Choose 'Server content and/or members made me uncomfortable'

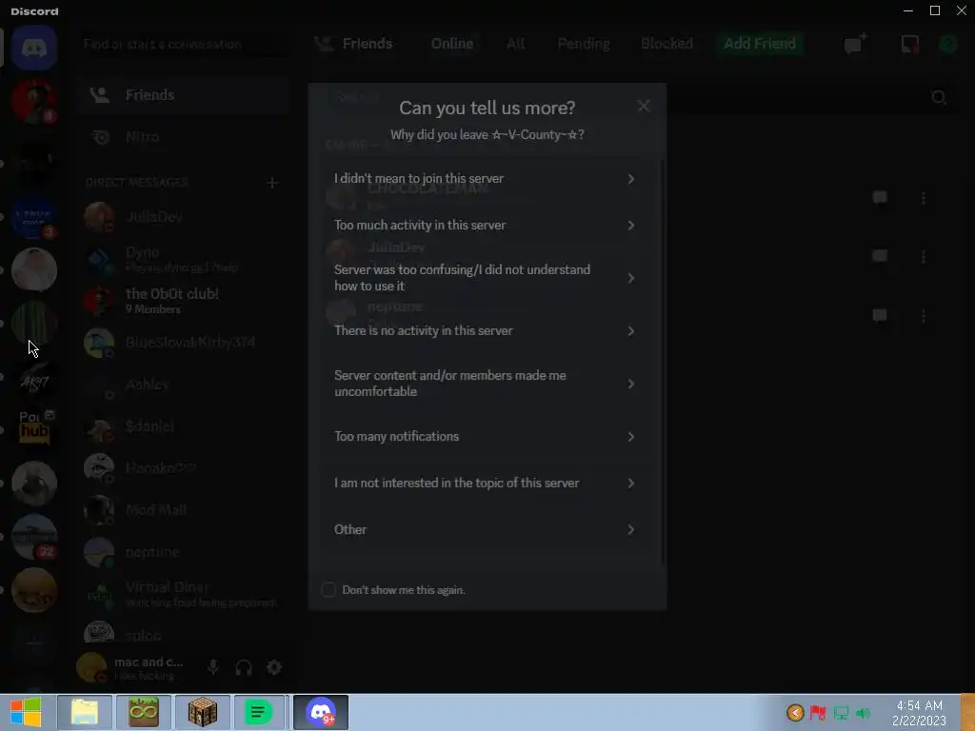[486, 384]
